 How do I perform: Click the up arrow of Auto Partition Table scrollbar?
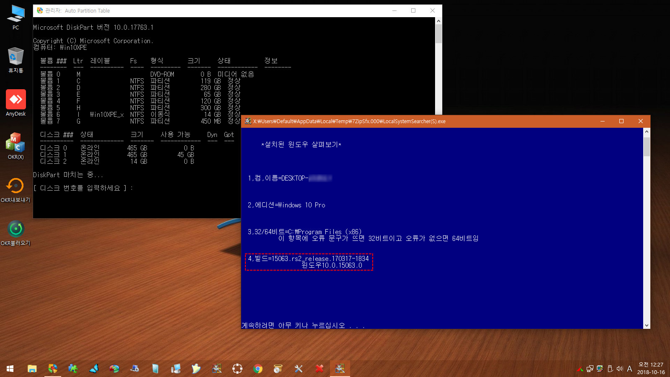pyautogui.click(x=438, y=21)
